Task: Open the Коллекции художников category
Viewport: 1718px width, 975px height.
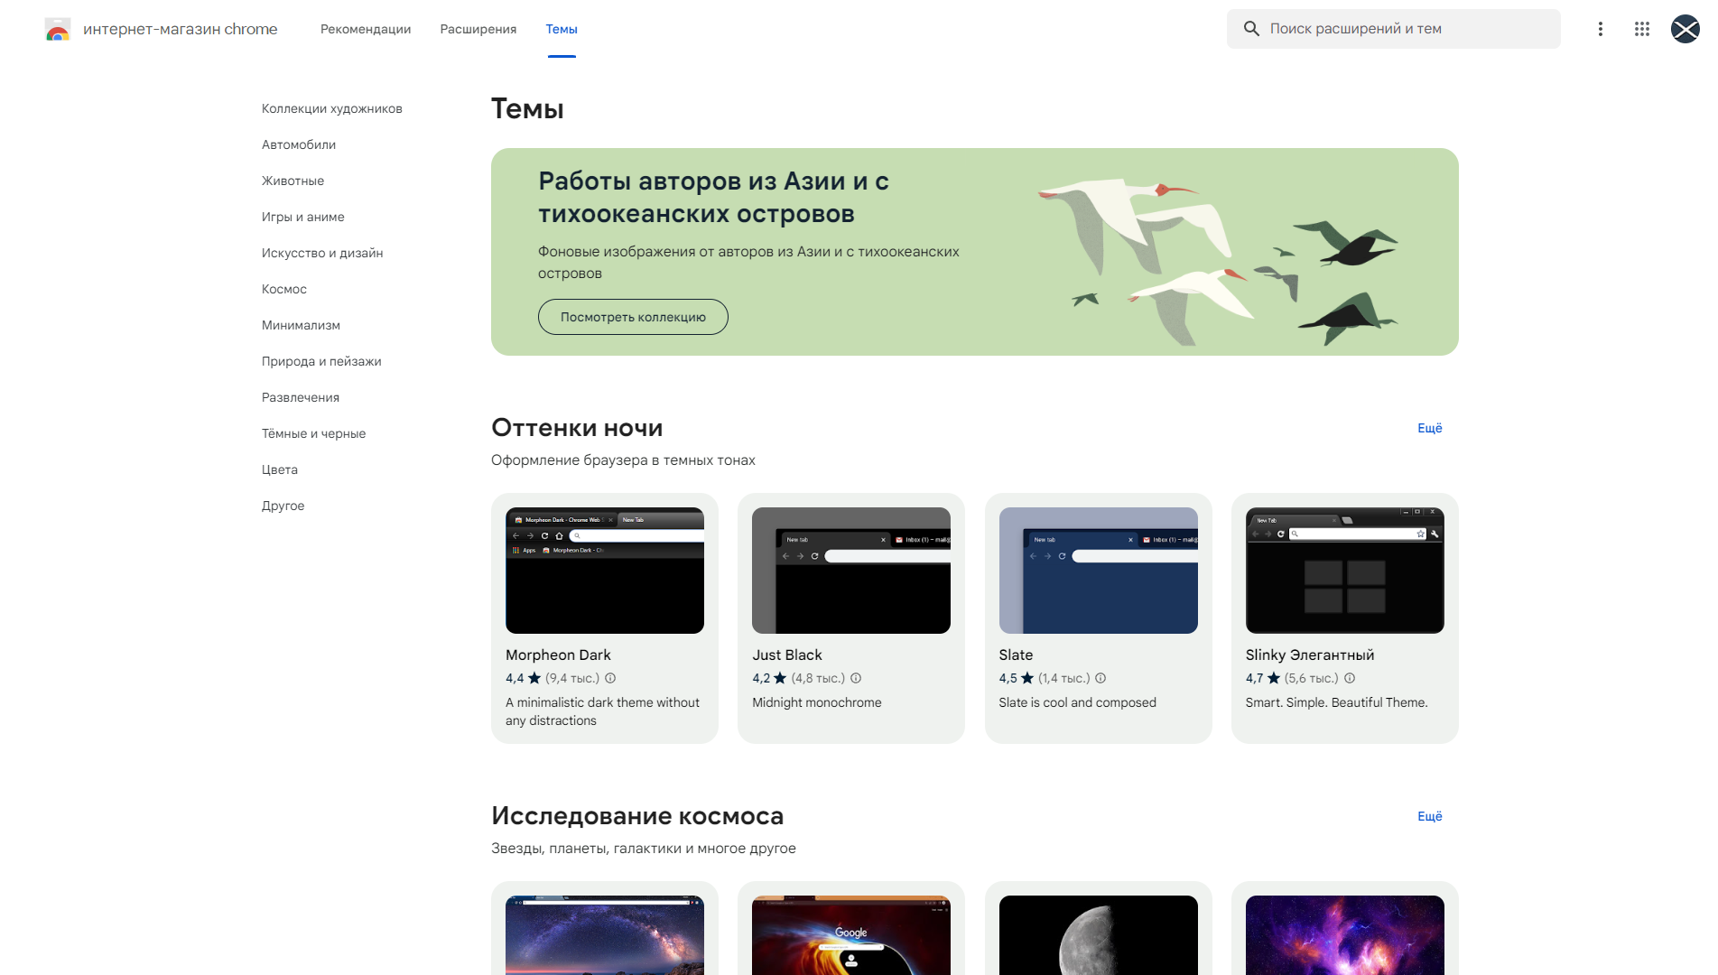Action: coord(332,108)
